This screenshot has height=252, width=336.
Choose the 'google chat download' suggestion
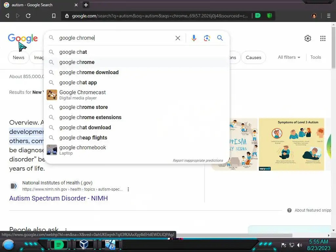tap(137, 128)
